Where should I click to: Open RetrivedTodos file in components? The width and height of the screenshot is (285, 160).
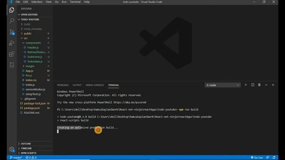[37, 52]
